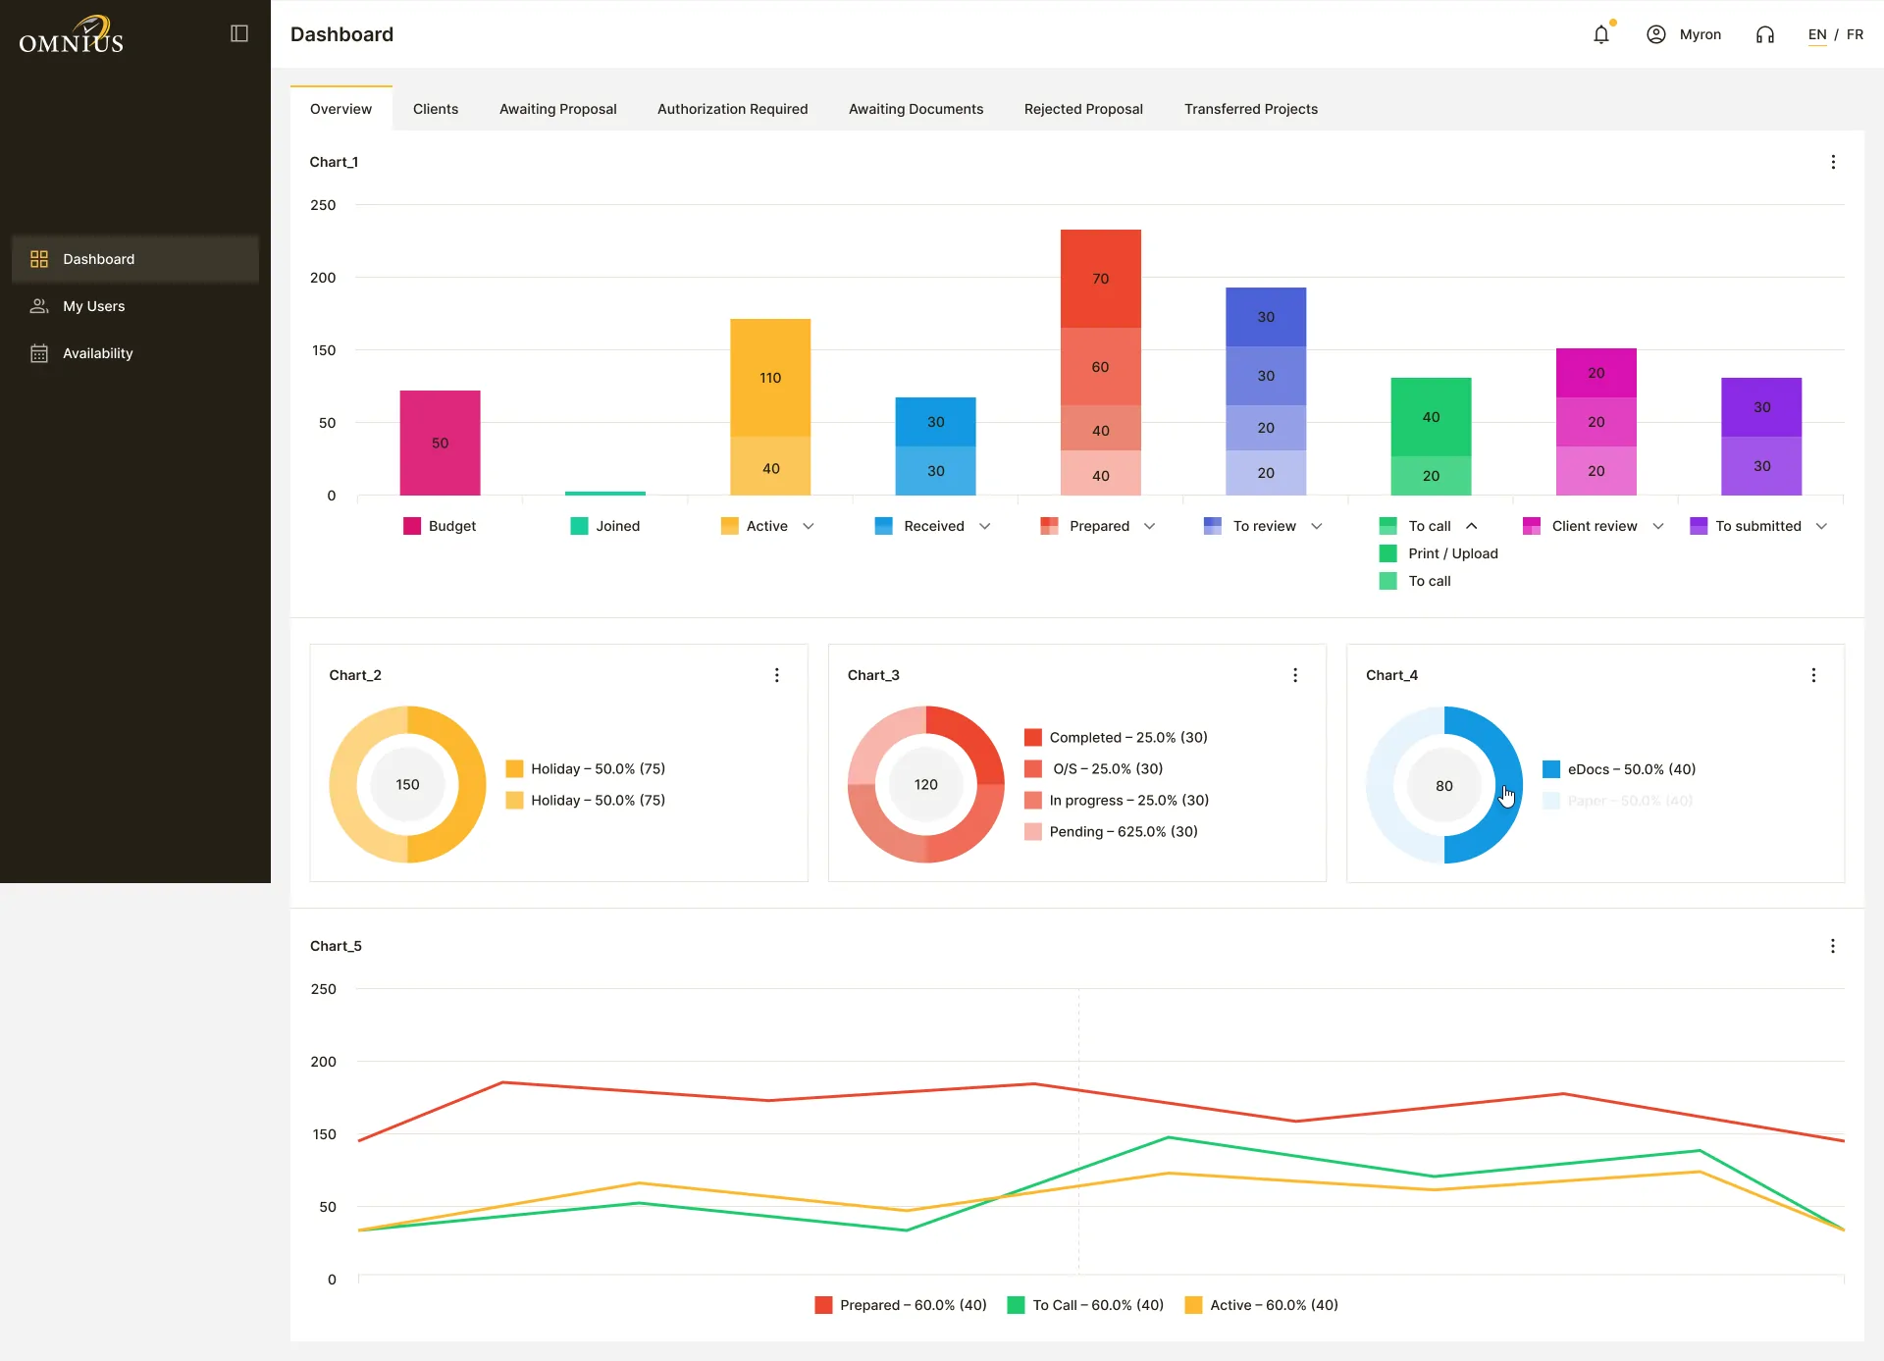Viewport: 1884px width, 1361px height.
Task: Expand the Active legend chevron
Action: 809,526
